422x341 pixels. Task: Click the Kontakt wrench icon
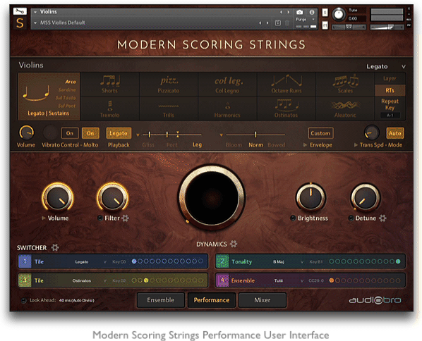20,11
